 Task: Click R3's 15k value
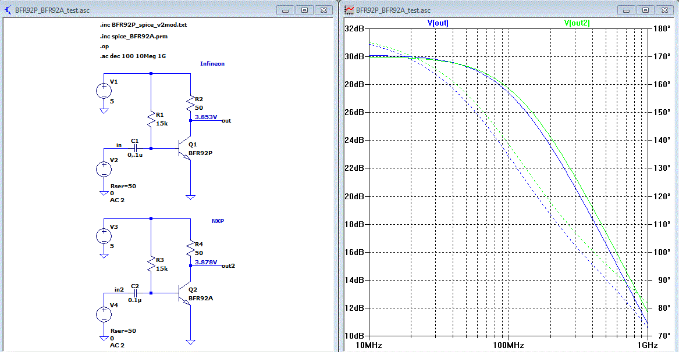pyautogui.click(x=162, y=269)
